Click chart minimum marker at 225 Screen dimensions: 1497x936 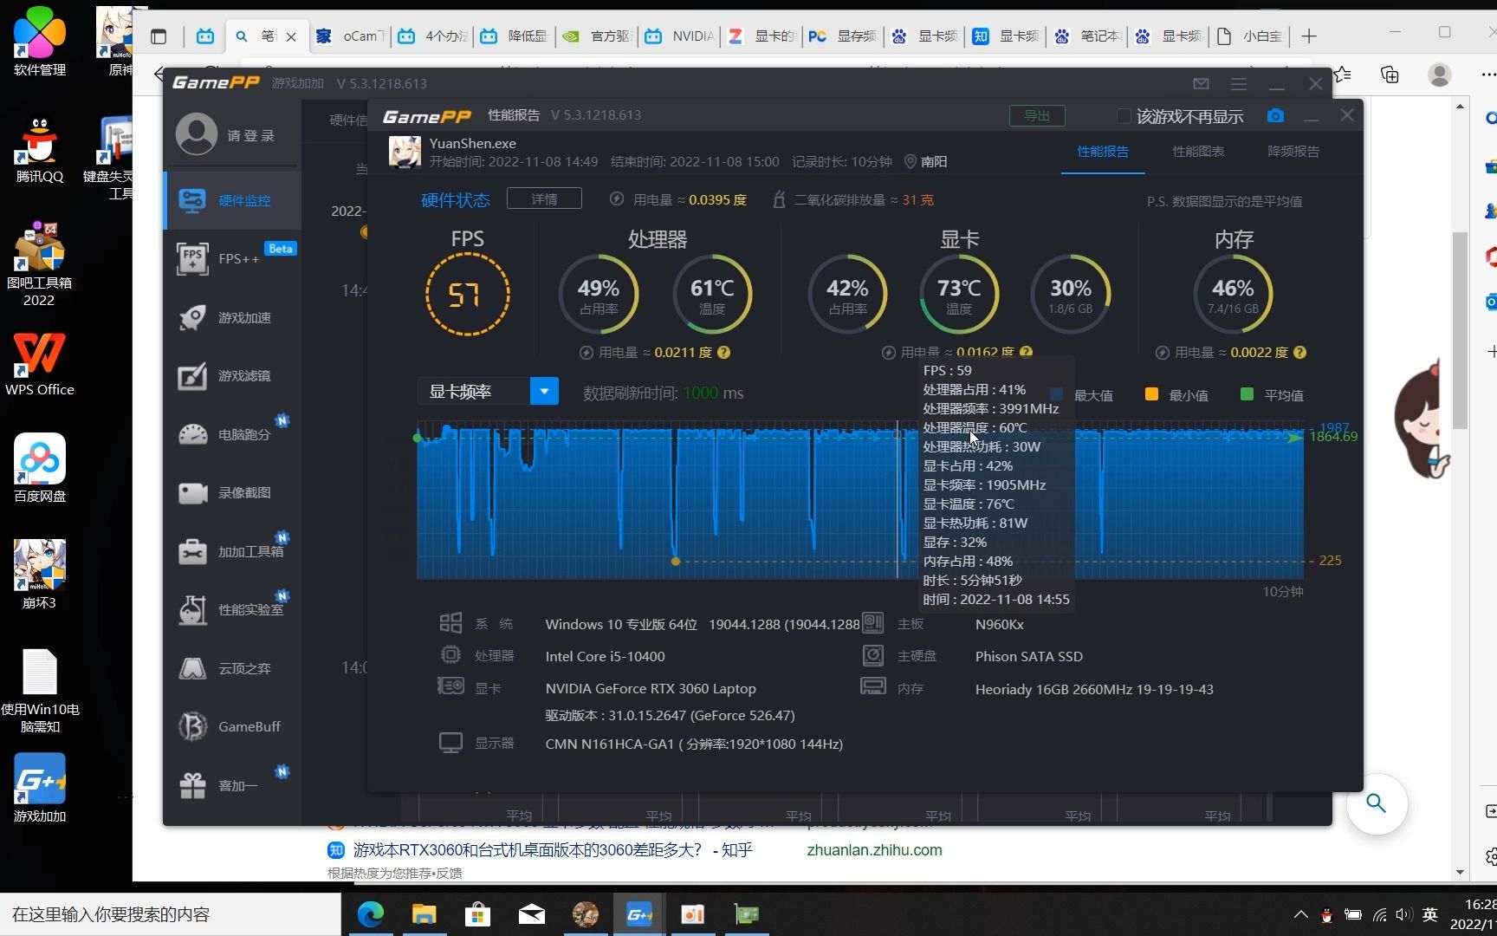point(676,562)
